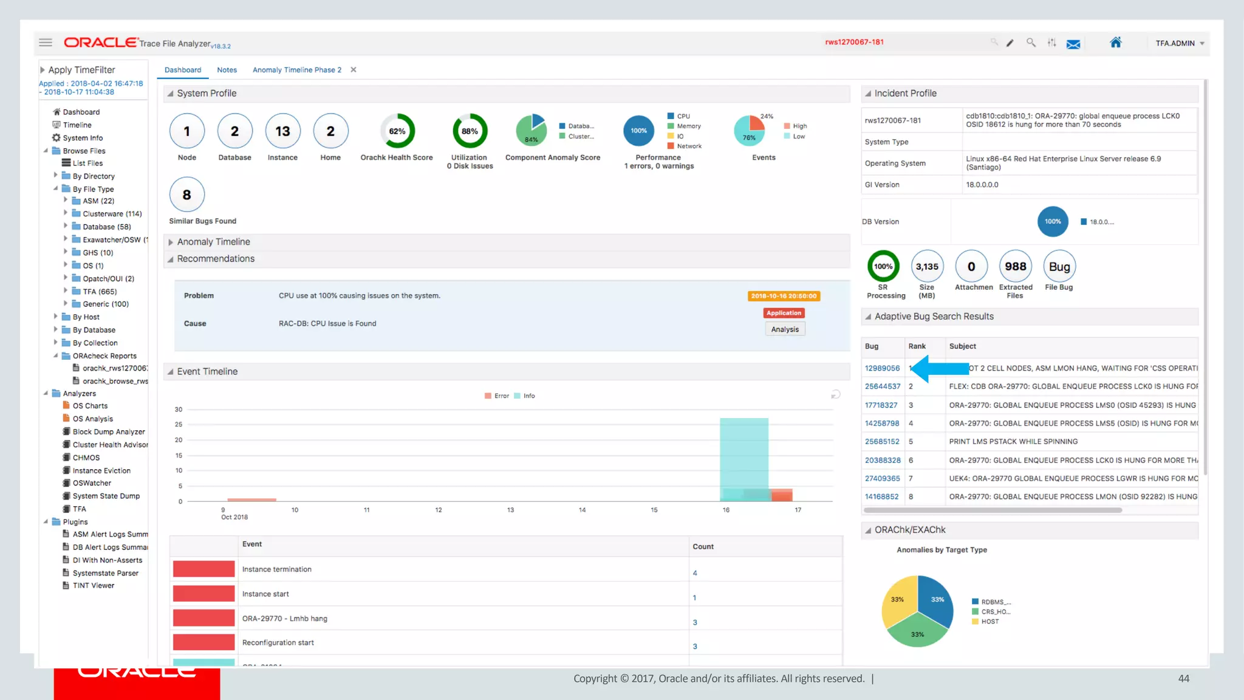This screenshot has width=1244, height=700.
Task: Click the magnifier search icon
Action: pyautogui.click(x=1031, y=43)
